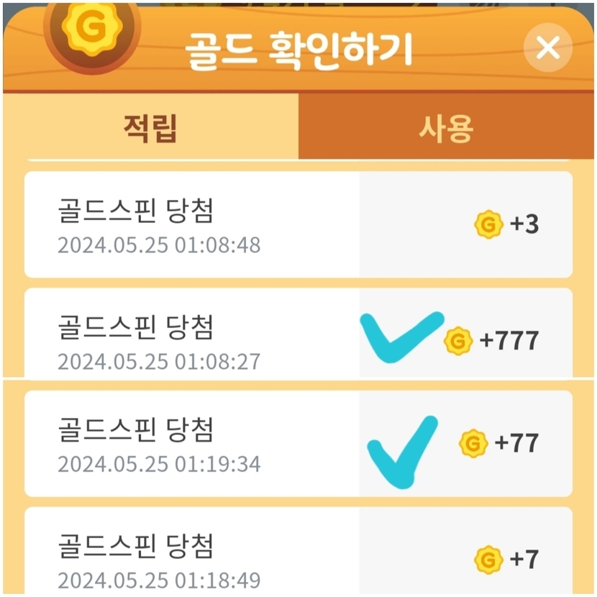Click the +7 gold amount

coord(524,559)
